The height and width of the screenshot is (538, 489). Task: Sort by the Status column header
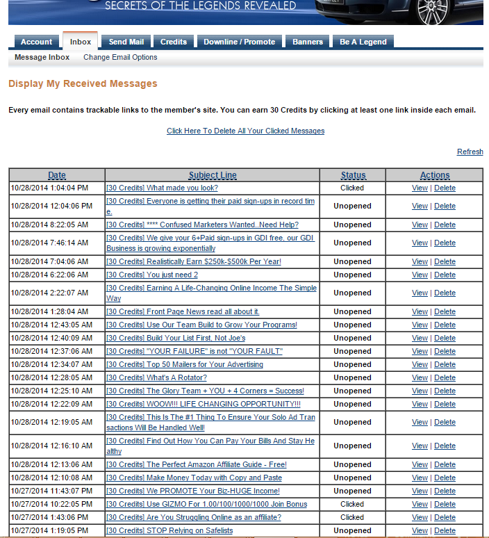[x=353, y=175]
